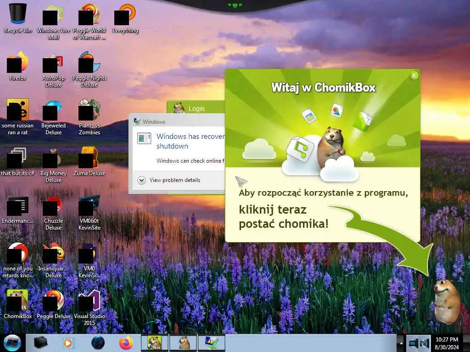470x352 pixels.
Task: Select the 'some russian ran a rat' icon
Action: (x=18, y=117)
